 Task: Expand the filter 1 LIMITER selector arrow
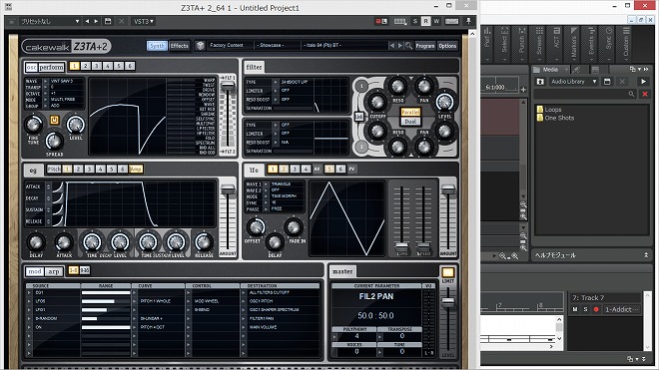point(276,91)
